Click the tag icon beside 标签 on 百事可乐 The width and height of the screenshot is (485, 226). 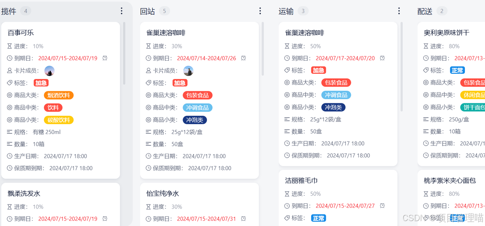10,83
